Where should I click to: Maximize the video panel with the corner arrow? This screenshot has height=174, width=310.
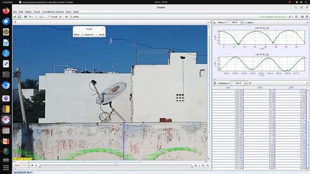coord(208,22)
